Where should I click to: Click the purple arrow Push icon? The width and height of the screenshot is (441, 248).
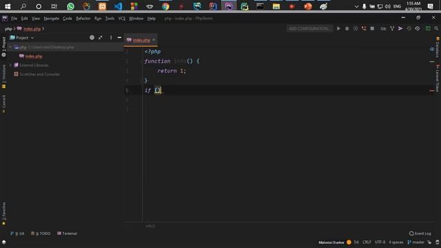point(400,29)
